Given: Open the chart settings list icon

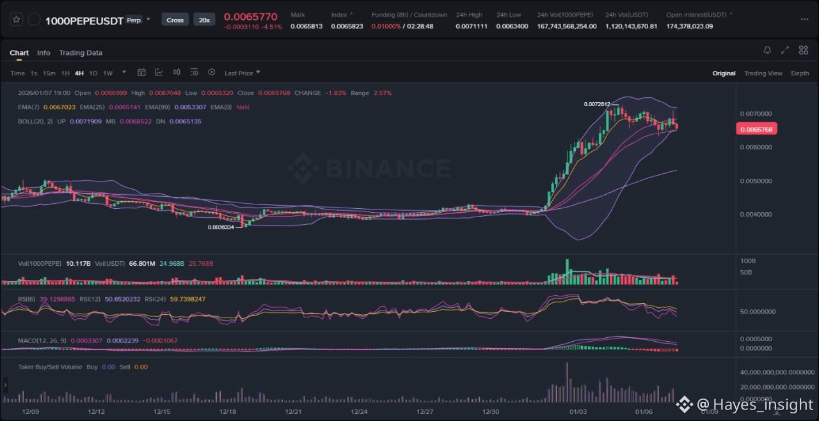Looking at the screenshot, I should coord(194,73).
